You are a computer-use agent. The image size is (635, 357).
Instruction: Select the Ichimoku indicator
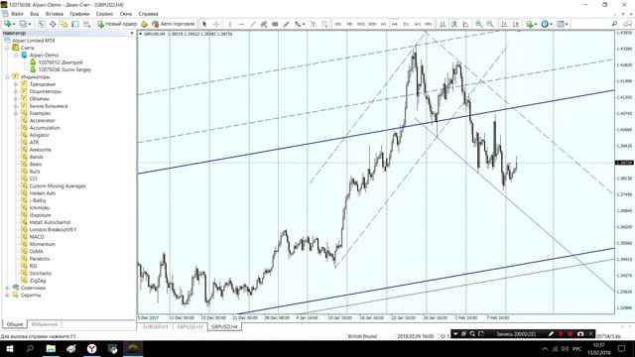click(40, 207)
